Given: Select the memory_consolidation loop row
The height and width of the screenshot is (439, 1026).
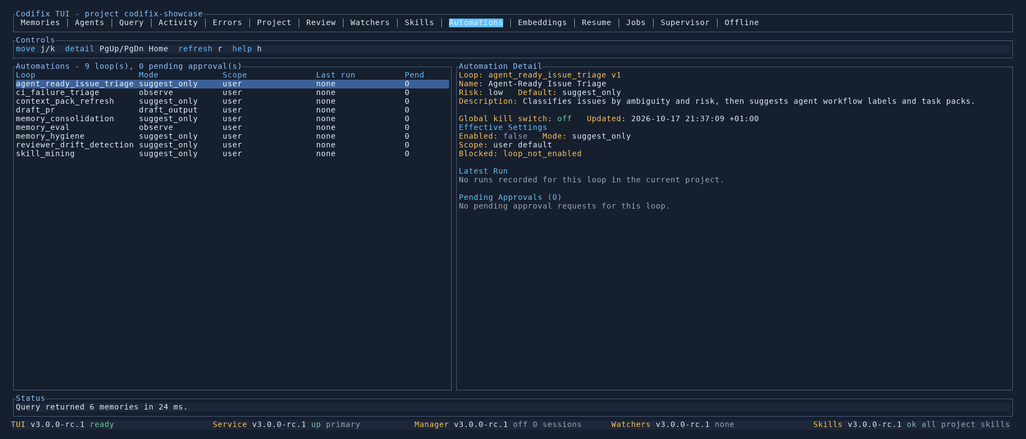Looking at the screenshot, I should (232, 118).
